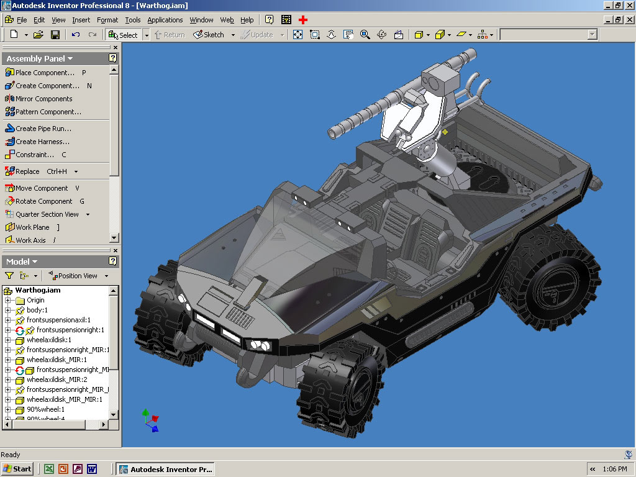Viewport: 636px width, 477px height.
Task: Click Create Pipe Run command
Action: point(38,129)
